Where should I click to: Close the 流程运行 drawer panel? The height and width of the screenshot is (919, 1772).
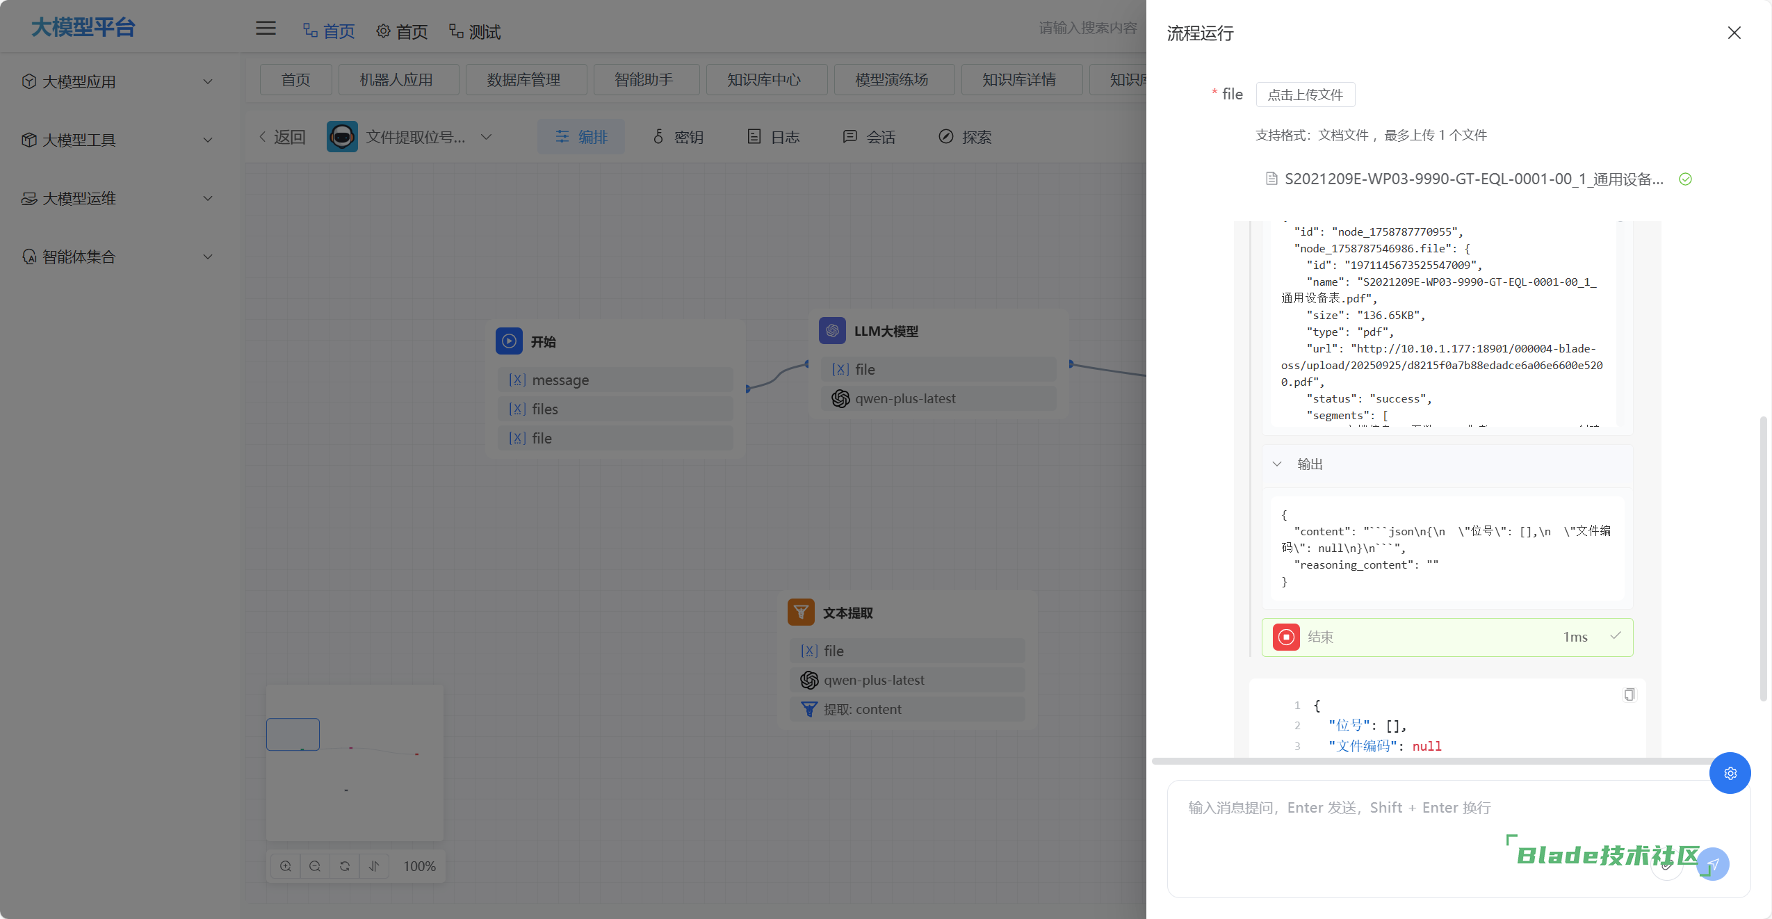[x=1734, y=33]
